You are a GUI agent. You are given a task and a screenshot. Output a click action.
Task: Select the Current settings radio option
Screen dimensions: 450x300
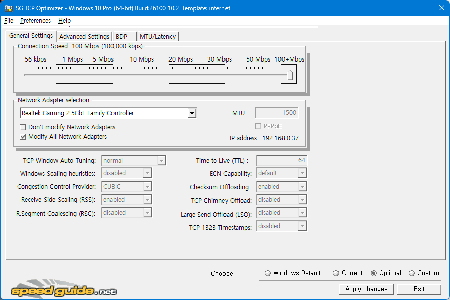click(336, 273)
